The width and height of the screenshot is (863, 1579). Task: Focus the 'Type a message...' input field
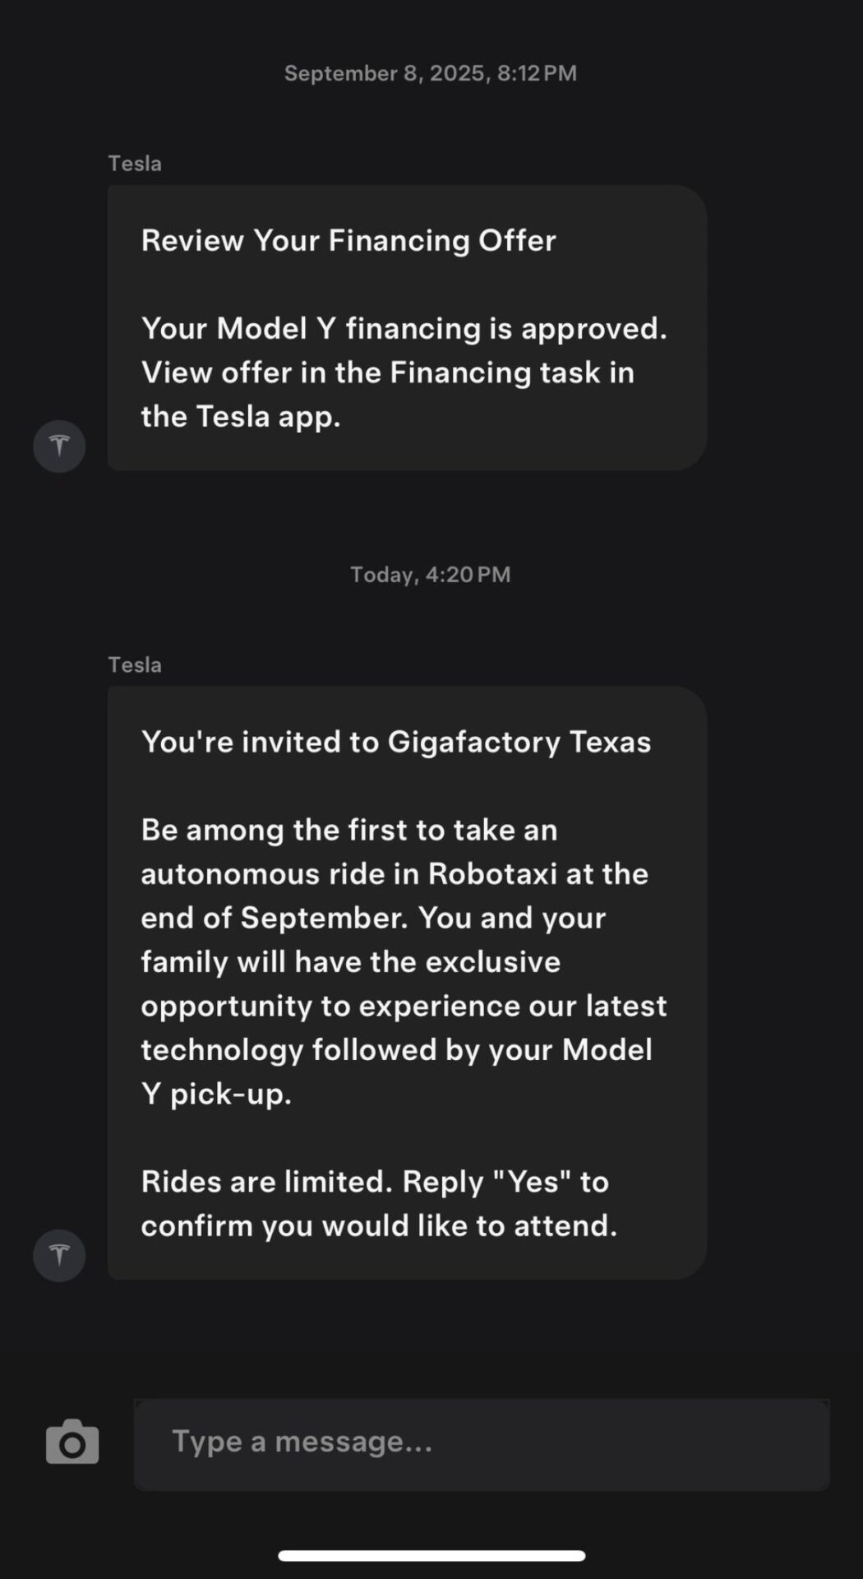(x=481, y=1442)
